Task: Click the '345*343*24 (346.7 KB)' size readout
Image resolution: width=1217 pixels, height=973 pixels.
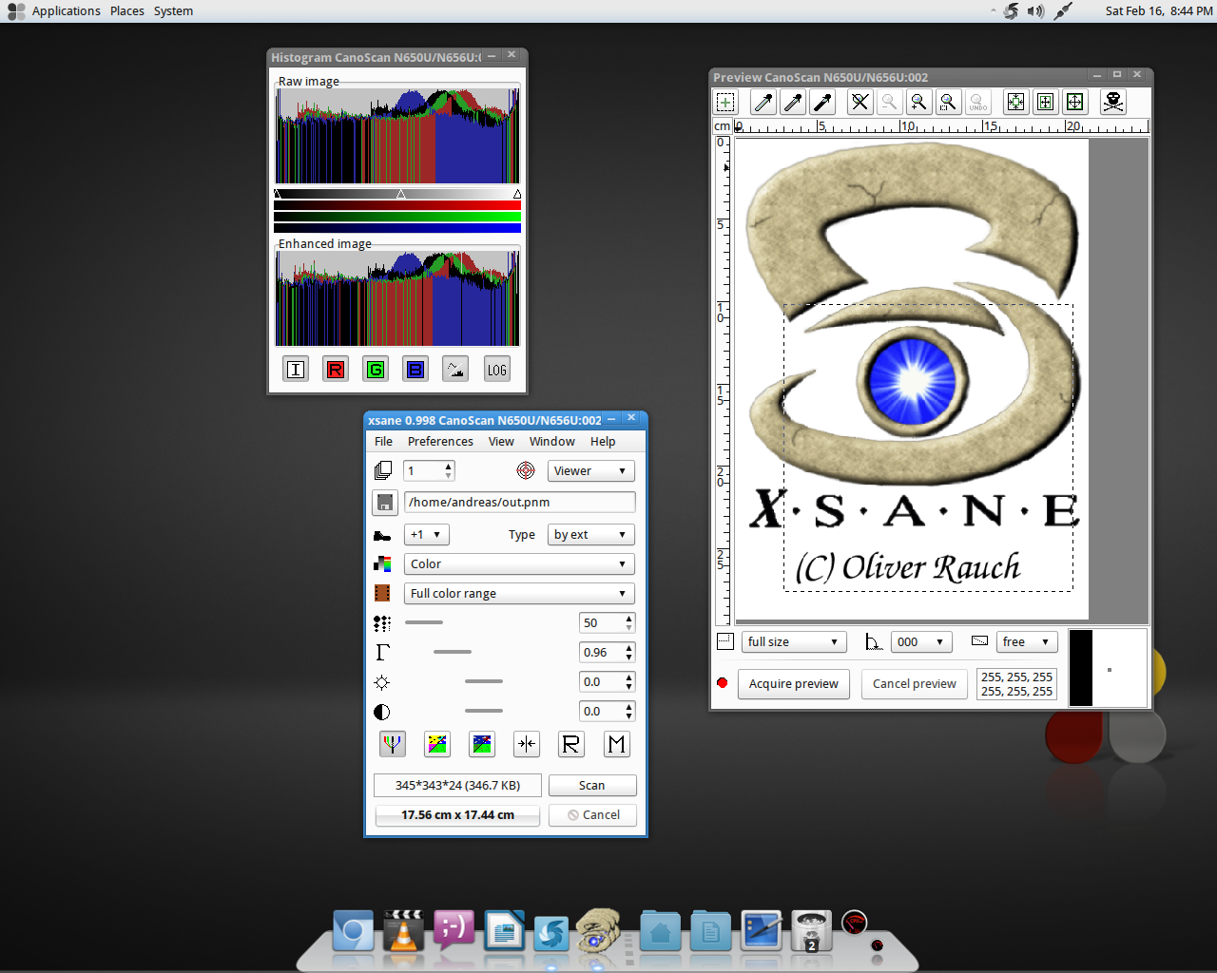Action: [x=457, y=786]
